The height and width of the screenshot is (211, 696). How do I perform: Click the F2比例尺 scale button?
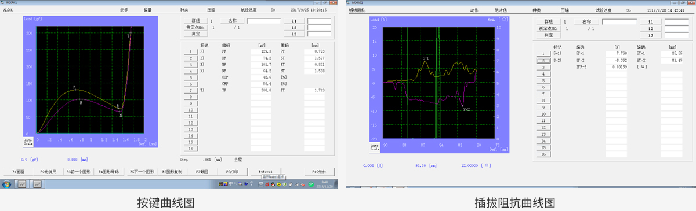tap(49, 172)
